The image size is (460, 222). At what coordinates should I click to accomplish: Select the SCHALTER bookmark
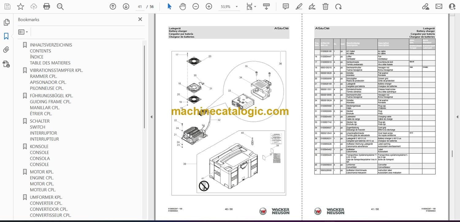pos(40,121)
